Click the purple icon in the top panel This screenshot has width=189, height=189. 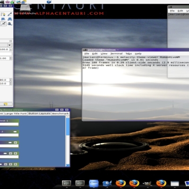pyautogui.click(x=8, y=2)
